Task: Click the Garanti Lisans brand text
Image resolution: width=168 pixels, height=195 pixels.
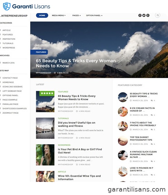Action: click(x=31, y=6)
